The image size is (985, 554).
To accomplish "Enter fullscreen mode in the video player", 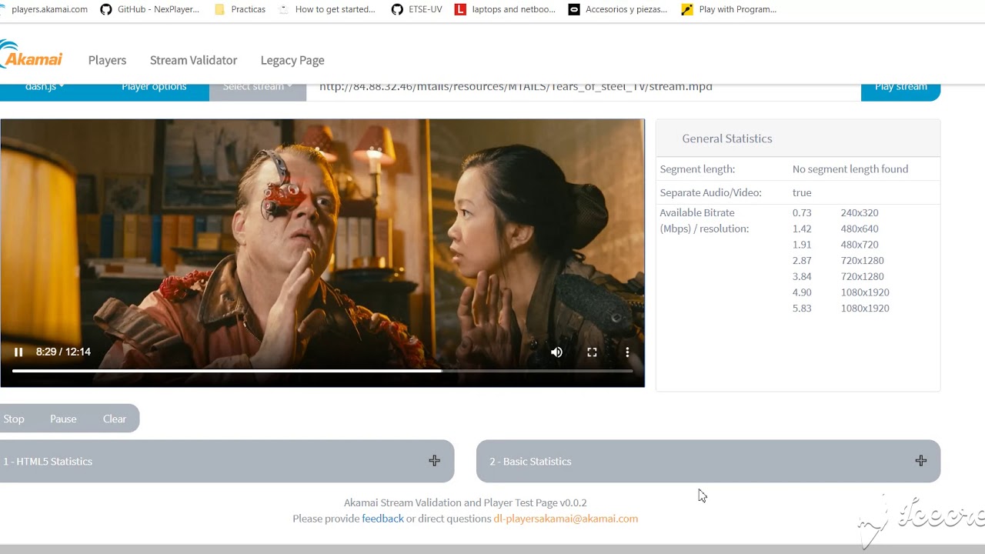I will point(592,352).
